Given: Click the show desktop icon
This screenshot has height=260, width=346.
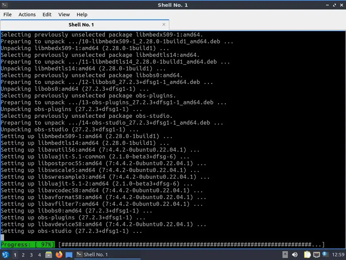Looking at the screenshot, I should click(x=69, y=255).
